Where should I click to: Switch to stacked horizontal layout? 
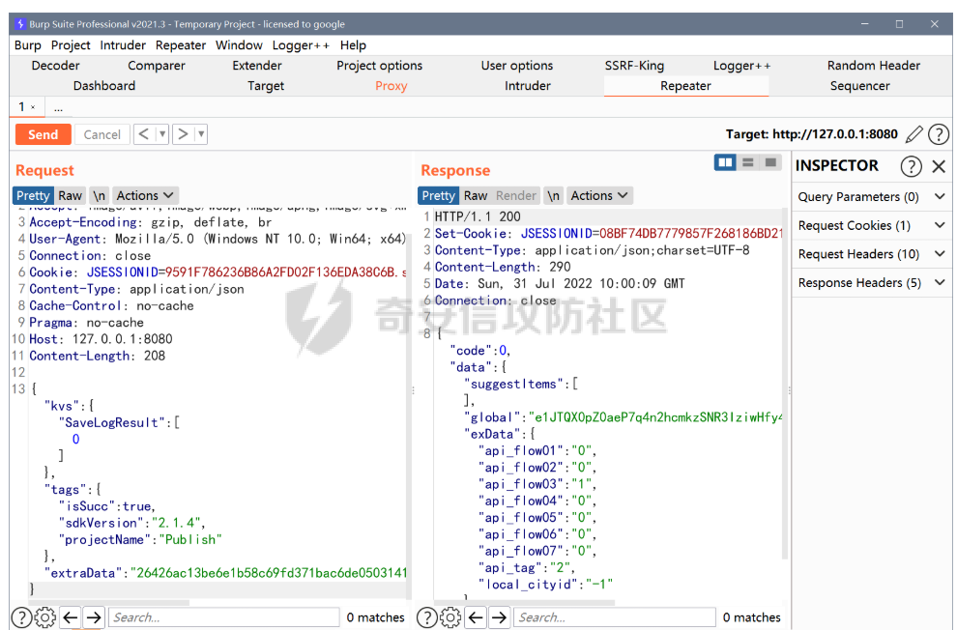pyautogui.click(x=747, y=162)
